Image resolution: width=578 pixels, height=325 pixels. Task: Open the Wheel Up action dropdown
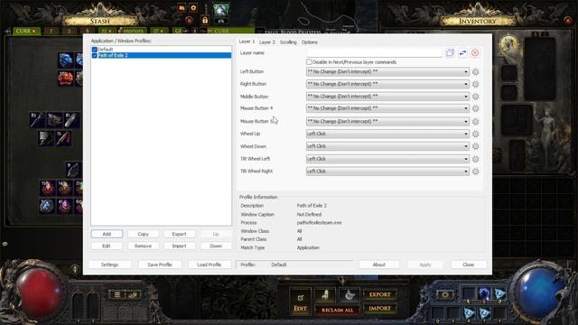pyautogui.click(x=387, y=135)
